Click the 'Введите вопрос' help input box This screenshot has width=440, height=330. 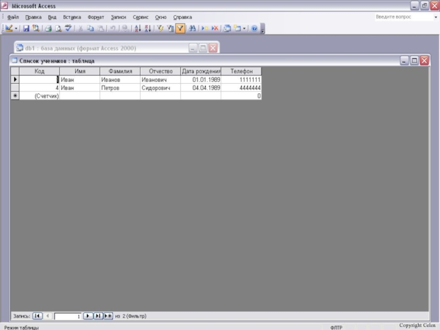tap(404, 17)
